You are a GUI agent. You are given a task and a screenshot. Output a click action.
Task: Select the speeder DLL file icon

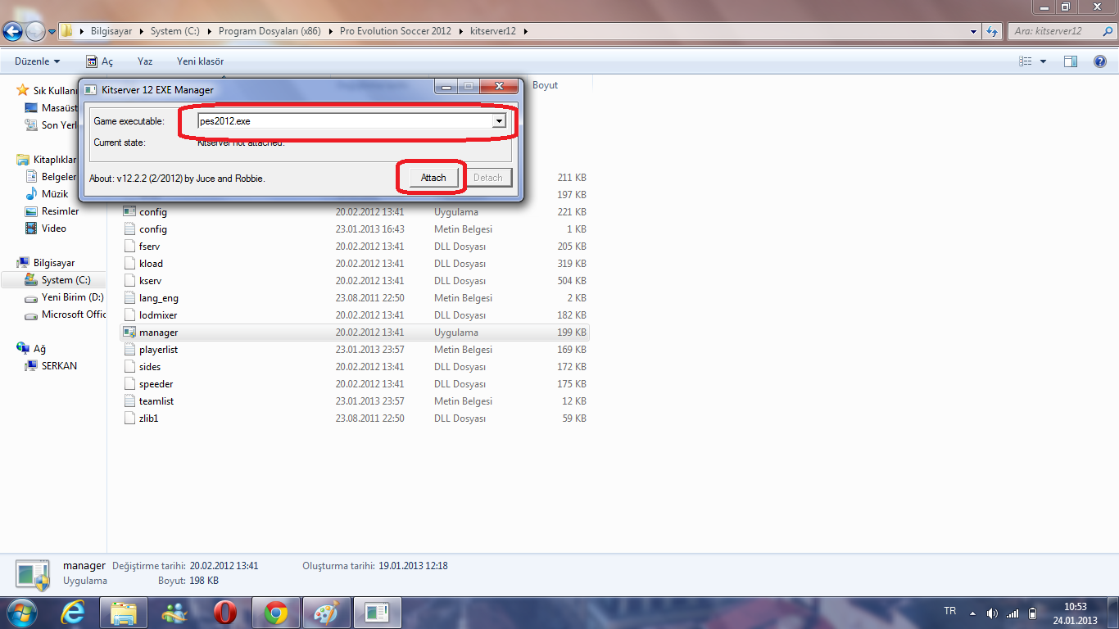(x=129, y=384)
